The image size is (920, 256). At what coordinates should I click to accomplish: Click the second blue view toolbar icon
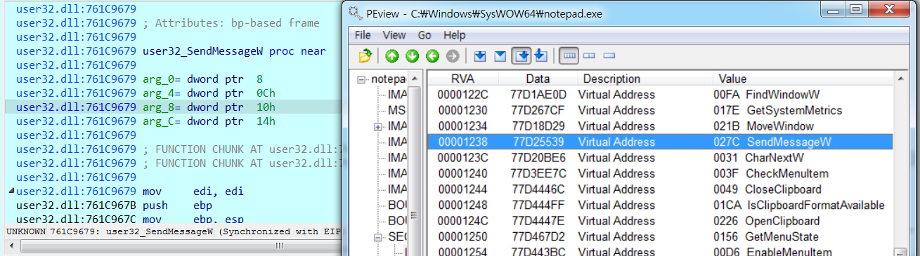click(x=500, y=55)
